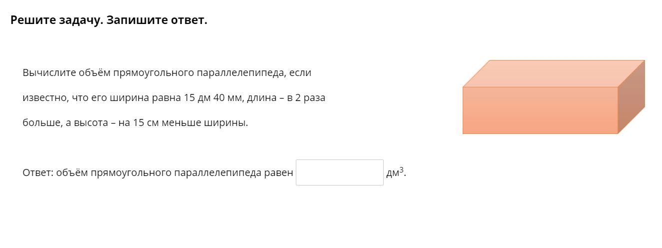This screenshot has height=248, width=662.
Task: Click the phrase 'в 2 раза'
Action: (x=306, y=98)
